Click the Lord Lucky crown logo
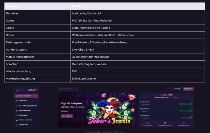This screenshot has height=133, width=210. [17, 90]
